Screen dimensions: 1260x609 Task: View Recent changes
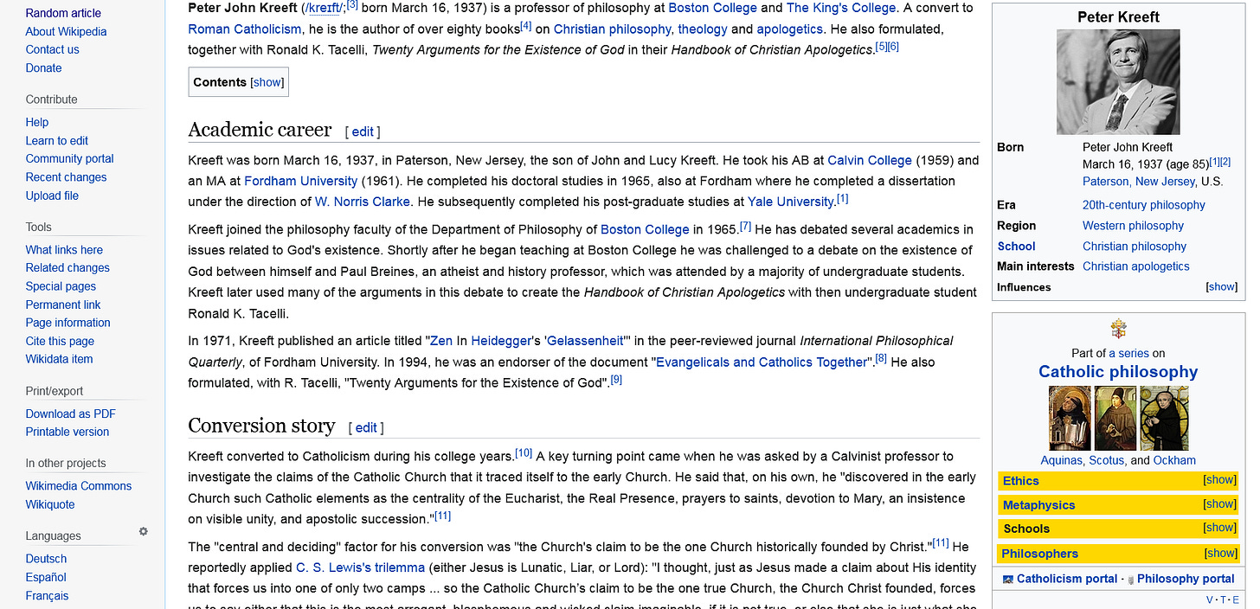point(67,176)
